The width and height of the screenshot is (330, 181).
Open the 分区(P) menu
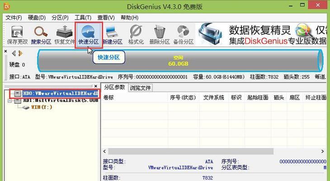click(x=60, y=18)
